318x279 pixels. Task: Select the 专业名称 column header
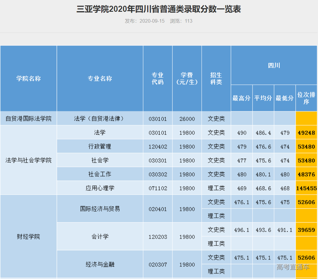pos(99,78)
